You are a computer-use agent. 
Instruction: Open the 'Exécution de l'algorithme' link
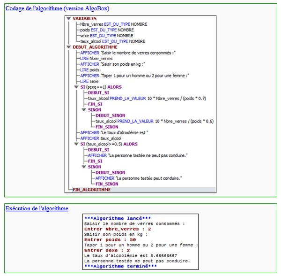coord(37,208)
